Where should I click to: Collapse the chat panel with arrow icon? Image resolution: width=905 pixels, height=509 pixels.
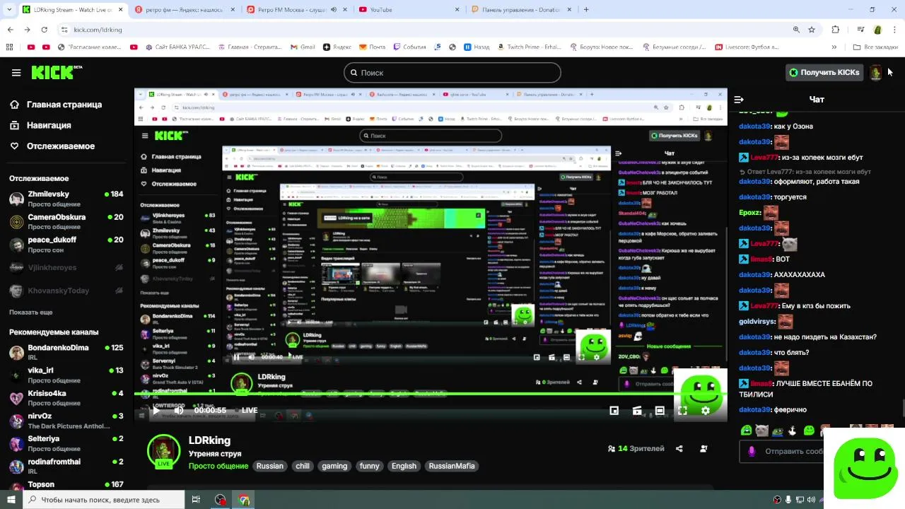click(x=739, y=100)
